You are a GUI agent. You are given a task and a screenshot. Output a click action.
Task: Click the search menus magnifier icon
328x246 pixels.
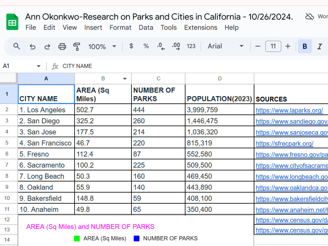[x=16, y=46]
